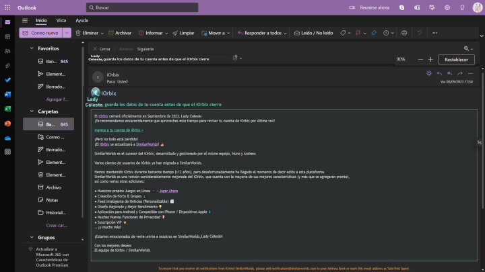The width and height of the screenshot is (485, 272).
Task: Zoom in with the plus button
Action: click(430, 60)
